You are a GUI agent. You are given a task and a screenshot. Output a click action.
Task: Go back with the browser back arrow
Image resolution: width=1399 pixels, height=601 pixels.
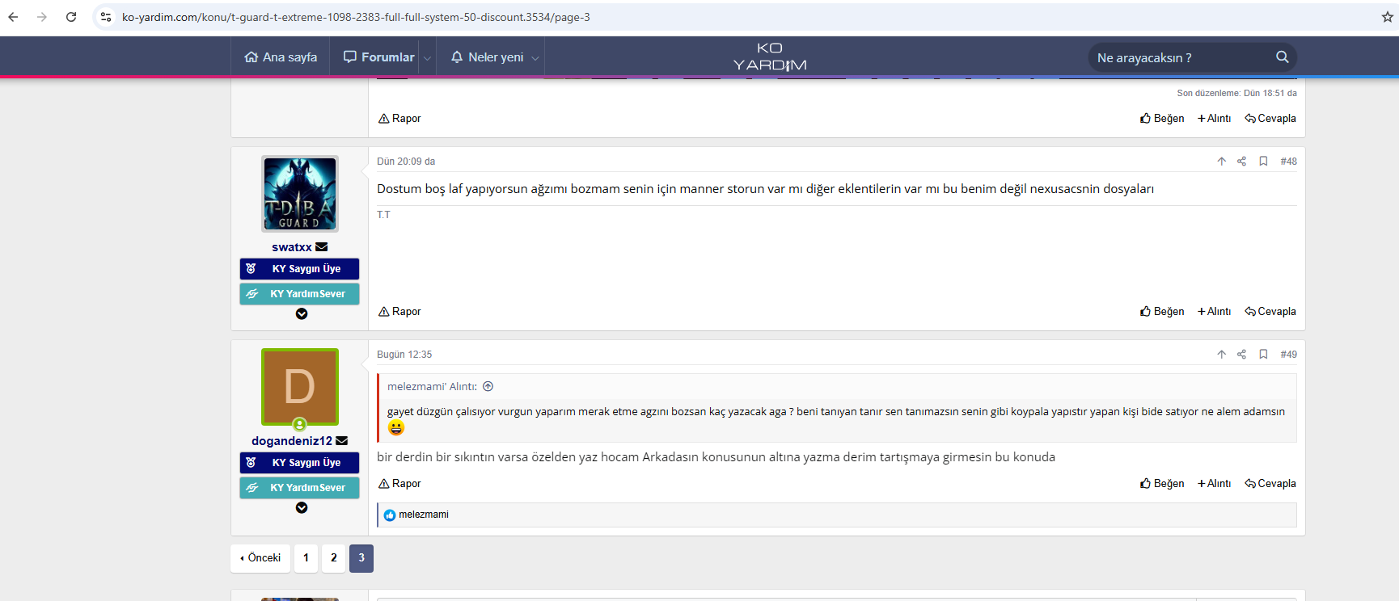click(x=13, y=17)
